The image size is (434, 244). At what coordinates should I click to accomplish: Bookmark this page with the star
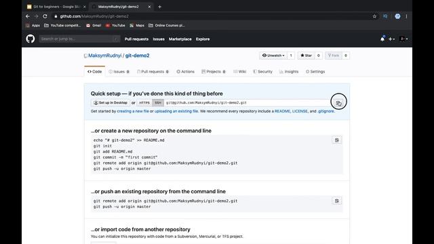(374, 16)
